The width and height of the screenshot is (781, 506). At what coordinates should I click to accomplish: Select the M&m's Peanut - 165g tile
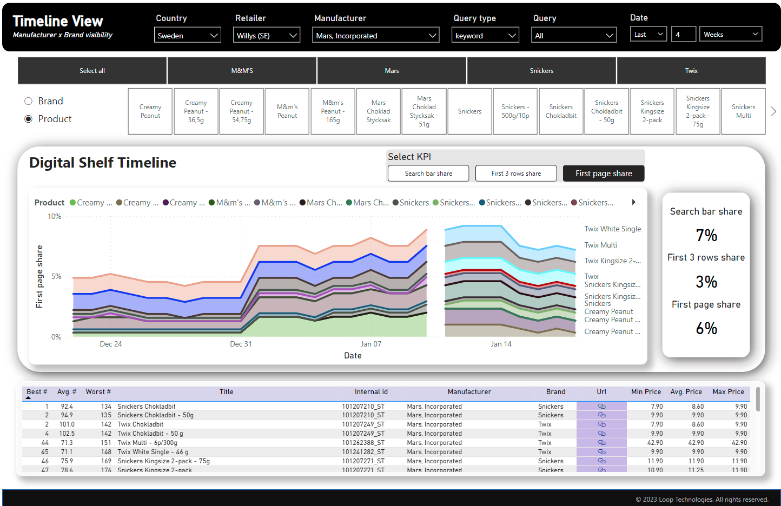[x=333, y=111]
